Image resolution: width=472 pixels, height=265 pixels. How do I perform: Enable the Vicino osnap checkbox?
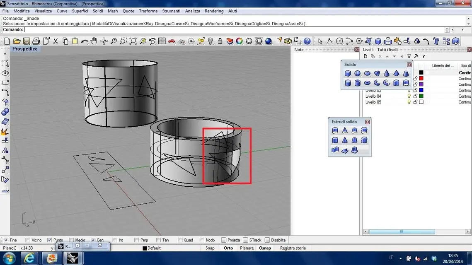pos(28,240)
